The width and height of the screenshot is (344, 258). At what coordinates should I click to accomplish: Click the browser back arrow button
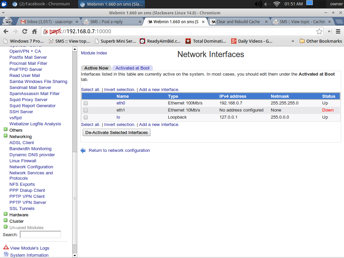pos(6,31)
